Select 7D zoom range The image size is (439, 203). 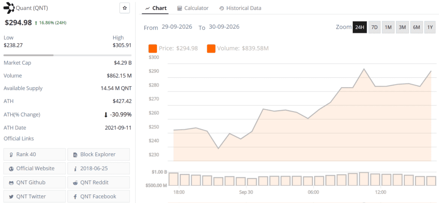(x=374, y=27)
